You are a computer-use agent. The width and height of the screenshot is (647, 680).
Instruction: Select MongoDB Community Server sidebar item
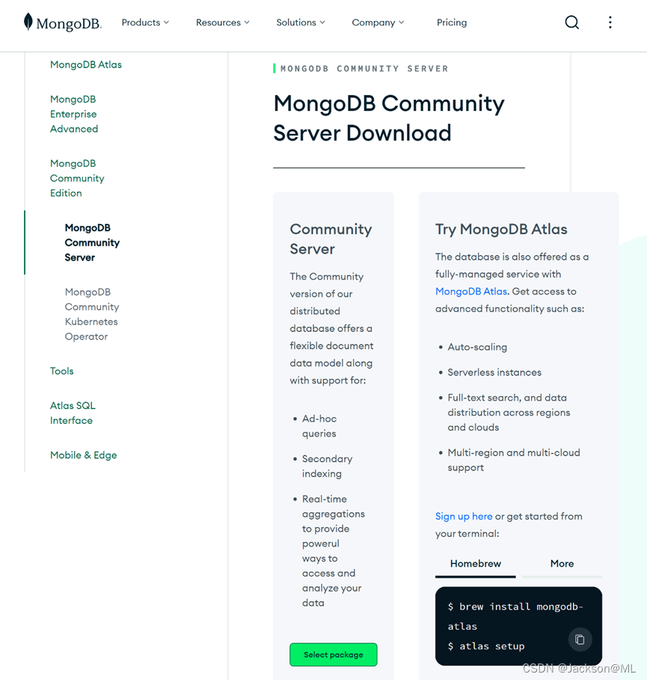coord(92,243)
